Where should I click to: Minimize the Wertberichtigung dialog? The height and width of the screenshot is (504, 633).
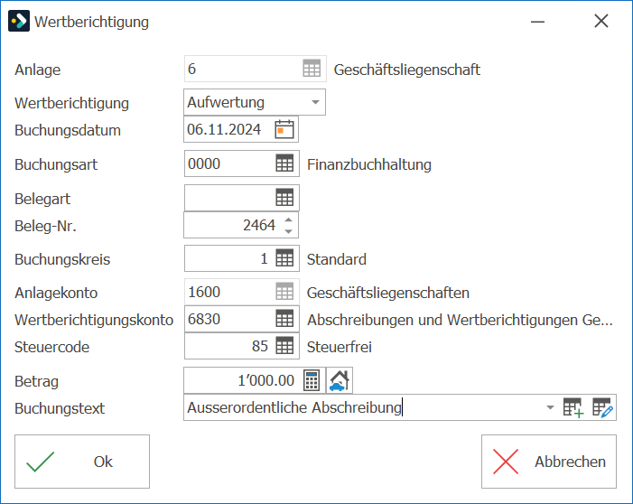coord(537,22)
